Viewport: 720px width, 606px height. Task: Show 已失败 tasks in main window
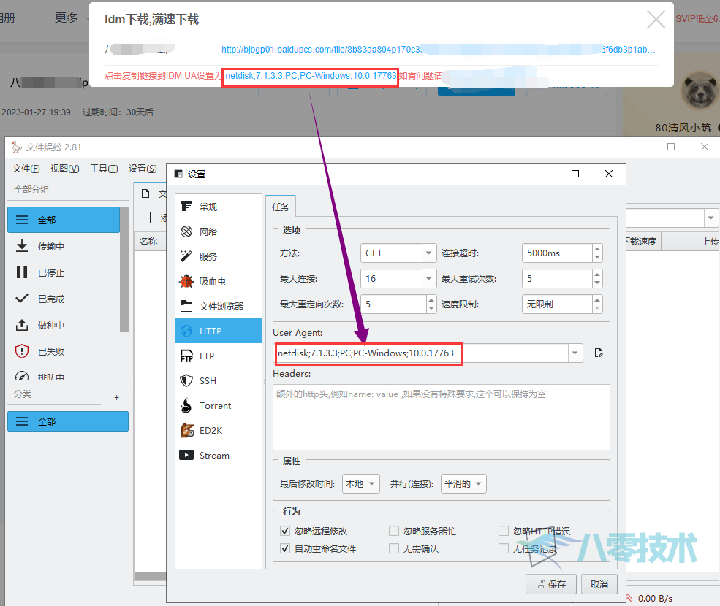[64, 351]
